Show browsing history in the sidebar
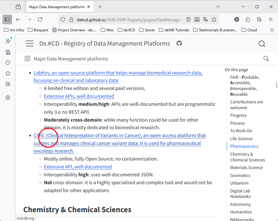Viewport: 278px width, 221px height. [x=8, y=63]
